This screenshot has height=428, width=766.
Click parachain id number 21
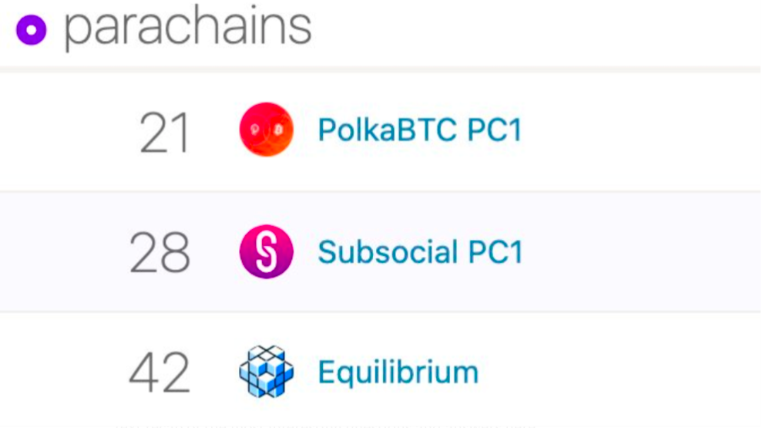[x=164, y=133]
